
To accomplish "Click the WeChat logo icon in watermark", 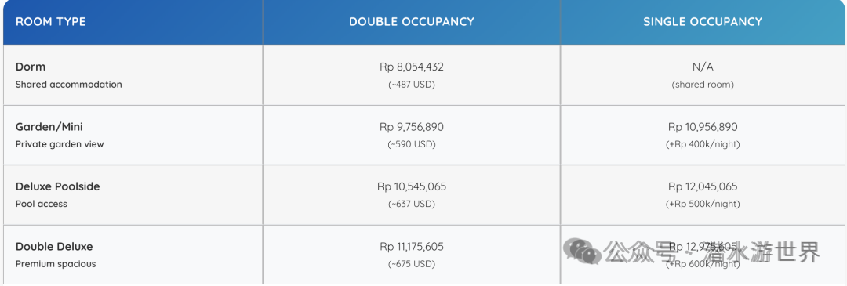I will [x=581, y=251].
